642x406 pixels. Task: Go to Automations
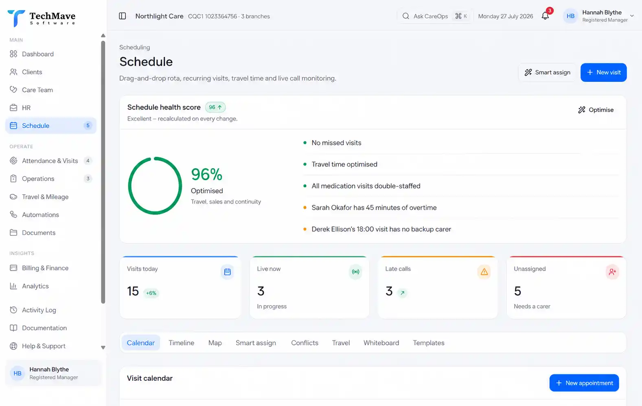[x=51, y=215]
